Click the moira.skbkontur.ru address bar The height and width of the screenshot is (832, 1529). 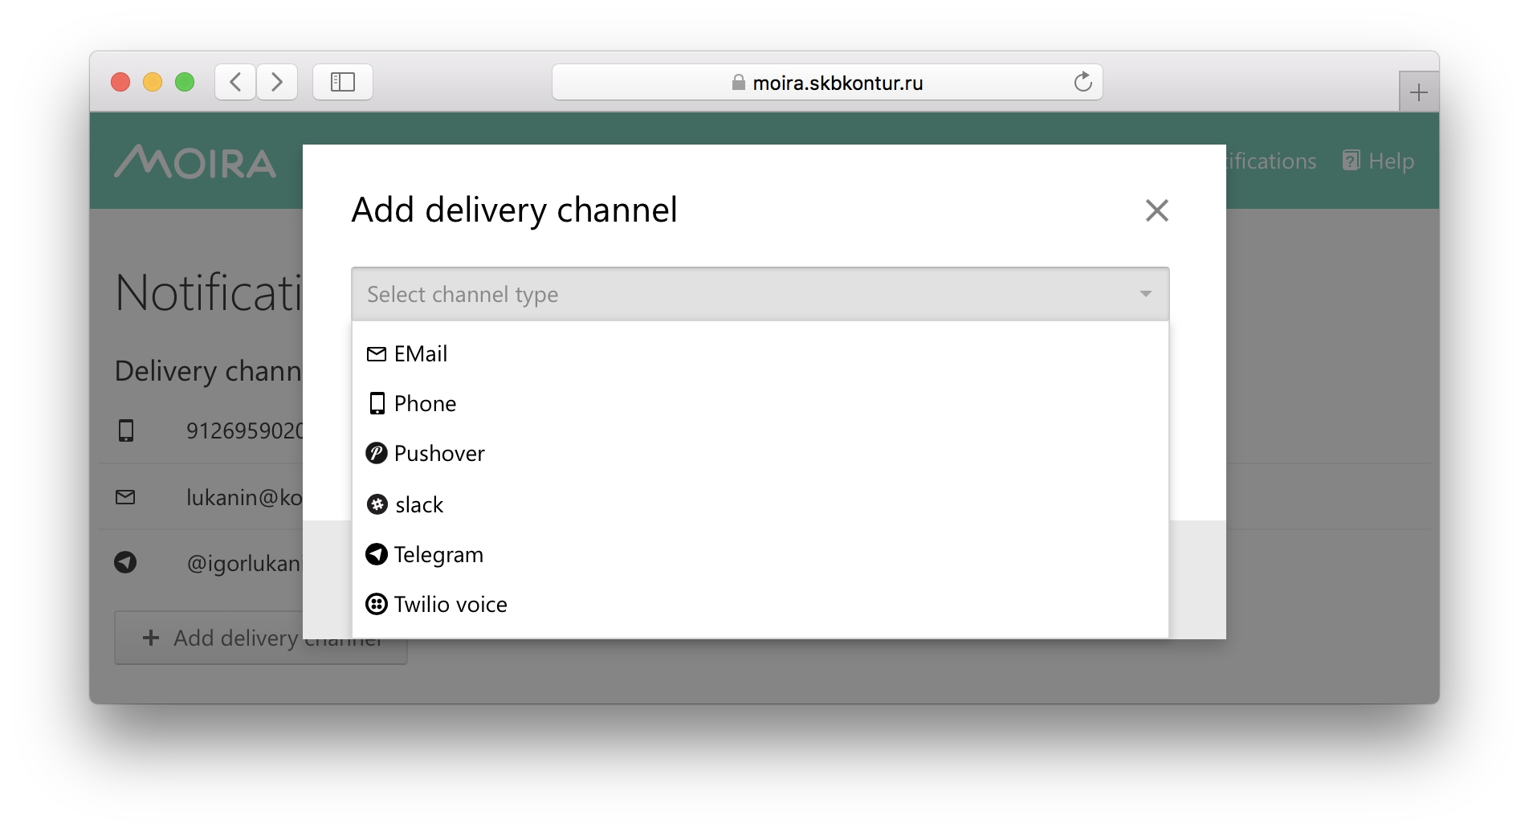click(827, 83)
